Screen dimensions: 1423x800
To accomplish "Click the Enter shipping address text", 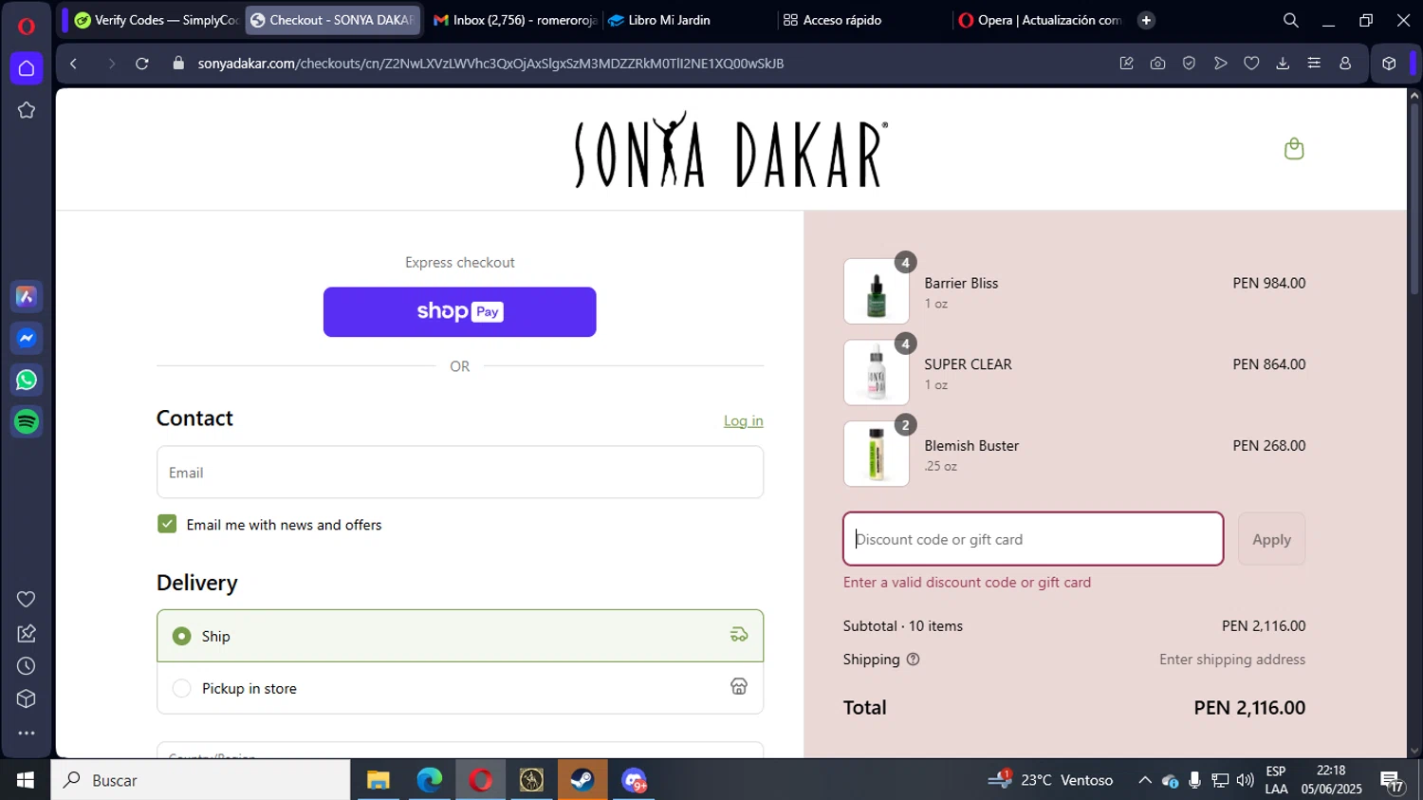I will pyautogui.click(x=1232, y=660).
